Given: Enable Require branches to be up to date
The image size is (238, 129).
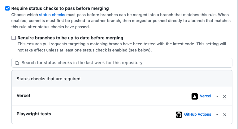Looking at the screenshot, I should 14,38.
